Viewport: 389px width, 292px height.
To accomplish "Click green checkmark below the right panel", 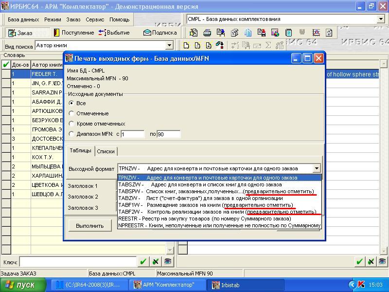I will point(359,261).
